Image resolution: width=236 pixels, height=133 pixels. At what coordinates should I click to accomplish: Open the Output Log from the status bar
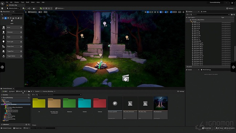[x=17, y=128]
